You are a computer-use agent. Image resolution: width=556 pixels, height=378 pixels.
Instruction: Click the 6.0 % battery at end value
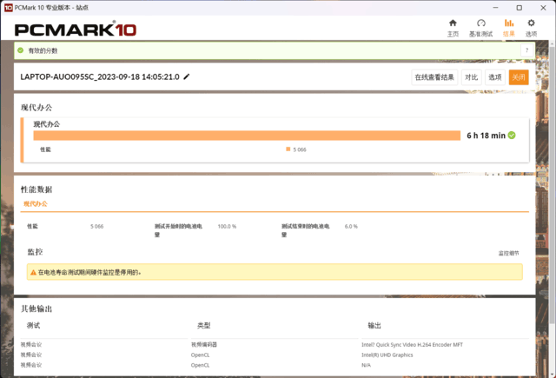(x=351, y=226)
